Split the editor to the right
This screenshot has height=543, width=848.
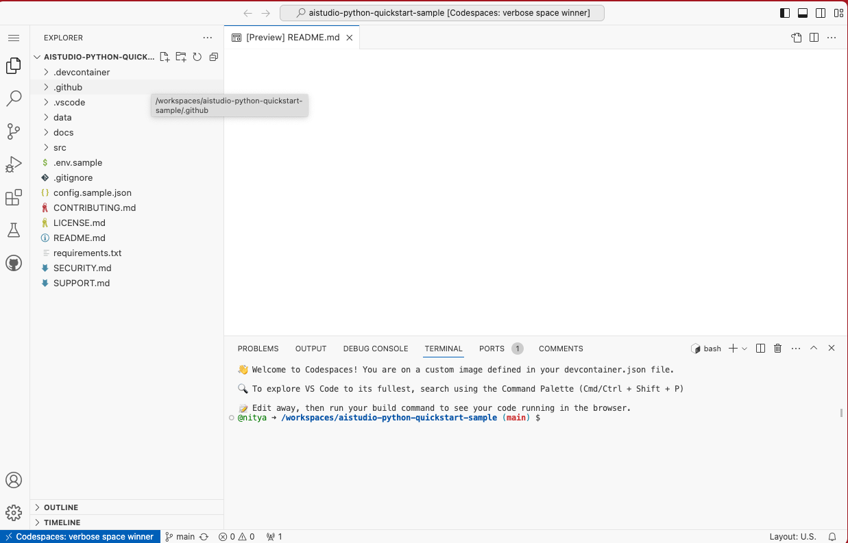[x=814, y=38]
